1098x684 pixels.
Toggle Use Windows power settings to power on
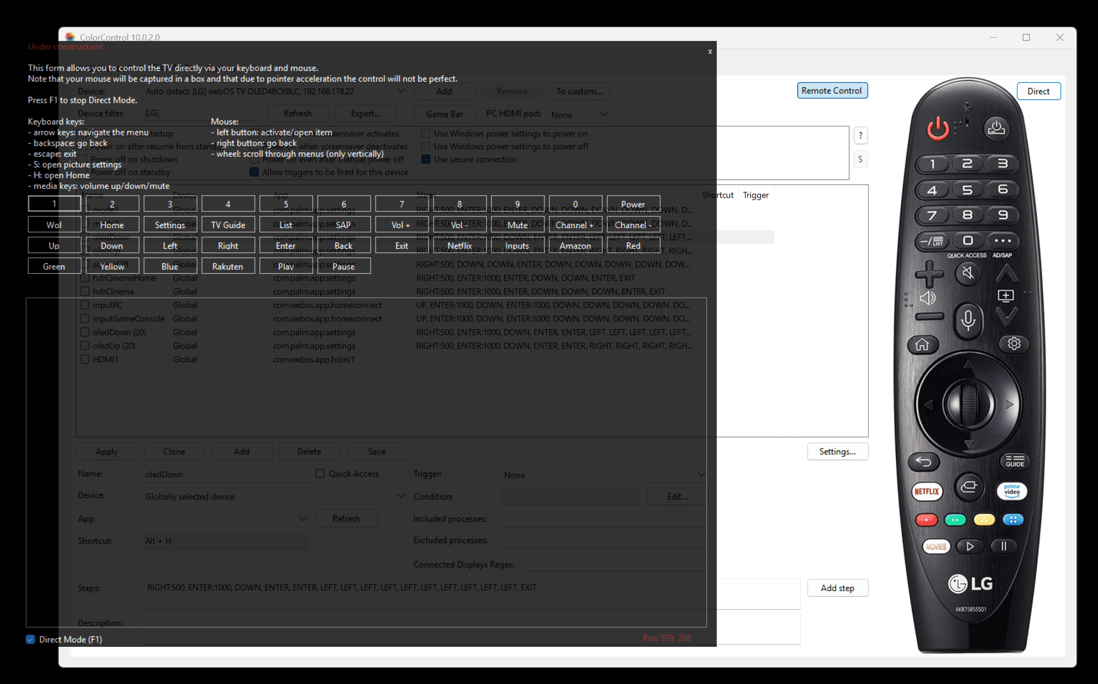[426, 133]
